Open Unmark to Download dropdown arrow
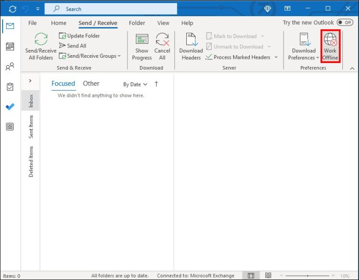 click(269, 47)
